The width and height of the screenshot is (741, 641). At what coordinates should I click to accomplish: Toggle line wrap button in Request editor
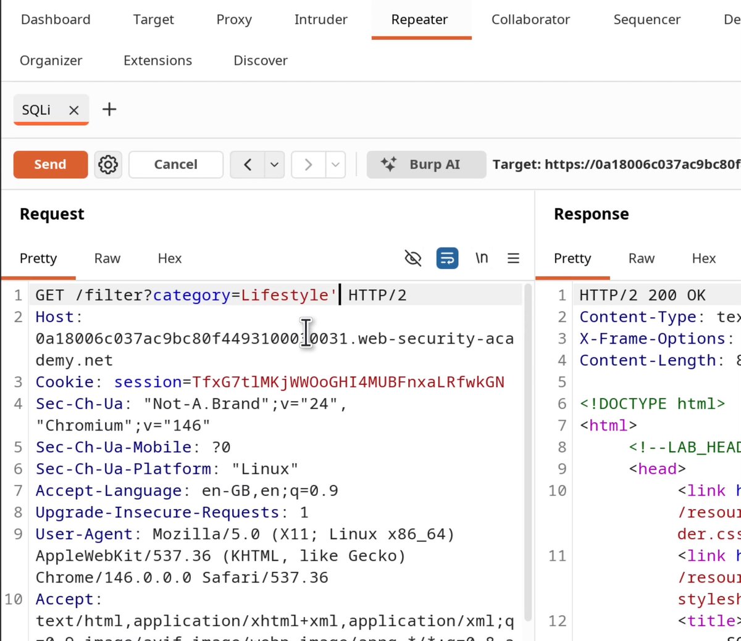click(447, 258)
